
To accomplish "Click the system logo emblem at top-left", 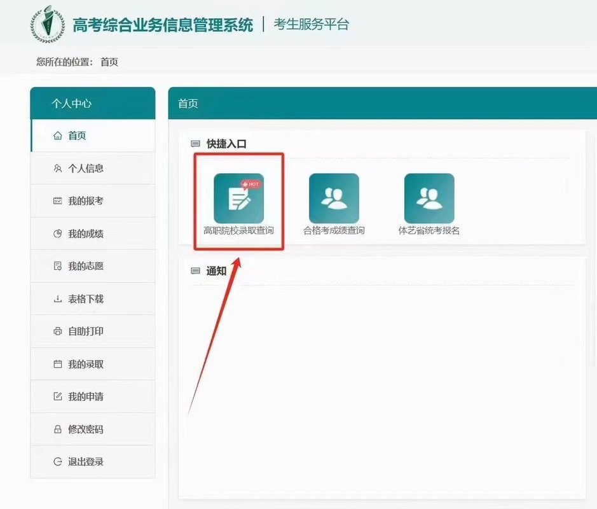I will pos(48,25).
